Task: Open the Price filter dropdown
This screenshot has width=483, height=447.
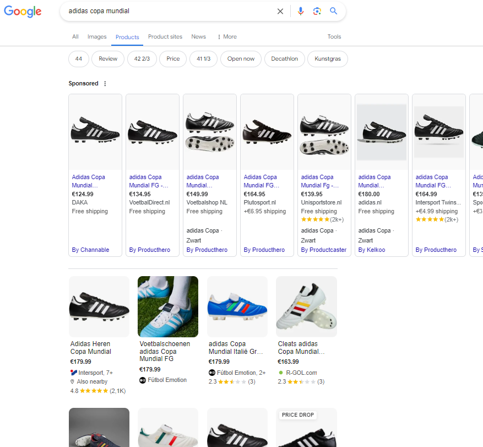Action: pos(172,58)
